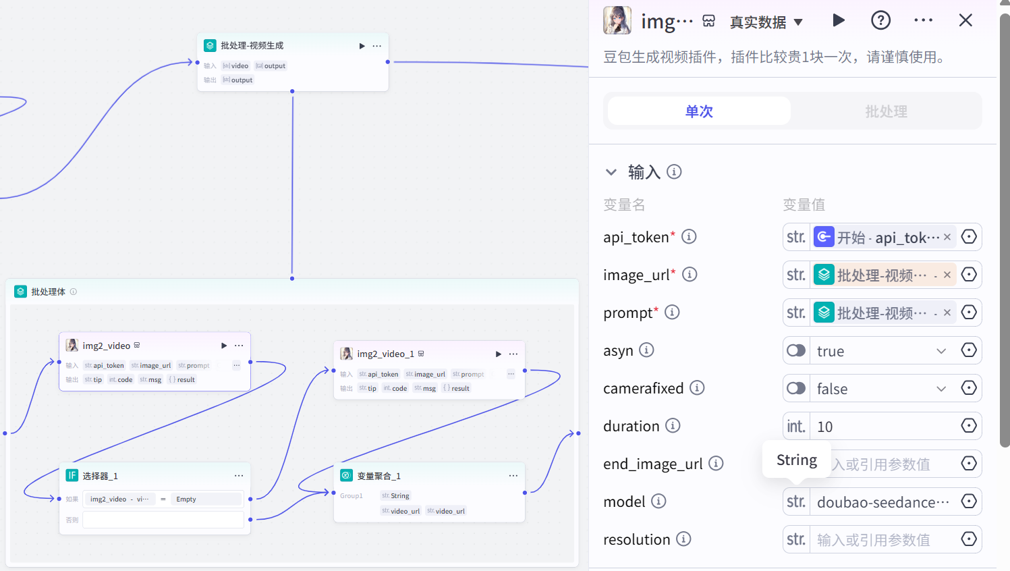
Task: Click the 变量聚合_1 variable aggregation icon
Action: coord(346,475)
